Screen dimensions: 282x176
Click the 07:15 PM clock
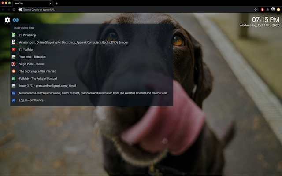coord(265,19)
